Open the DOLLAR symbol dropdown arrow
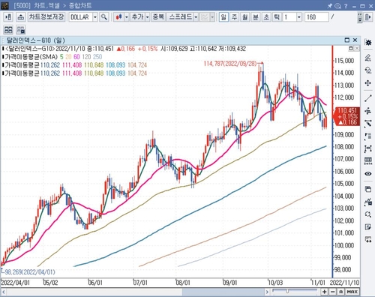This screenshot has width=375, height=297. (95, 17)
